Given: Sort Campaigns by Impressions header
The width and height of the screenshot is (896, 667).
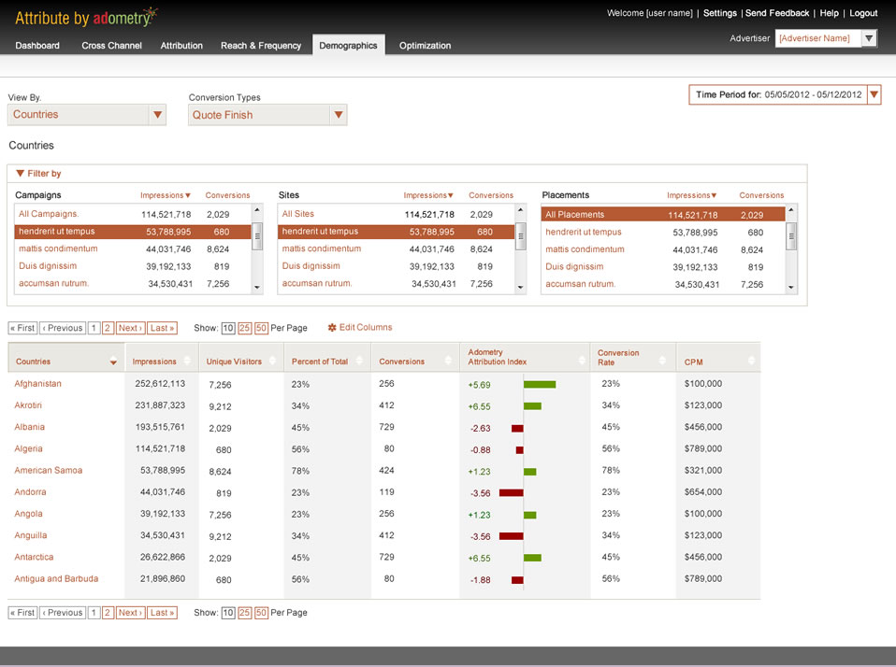Looking at the screenshot, I should (x=166, y=195).
